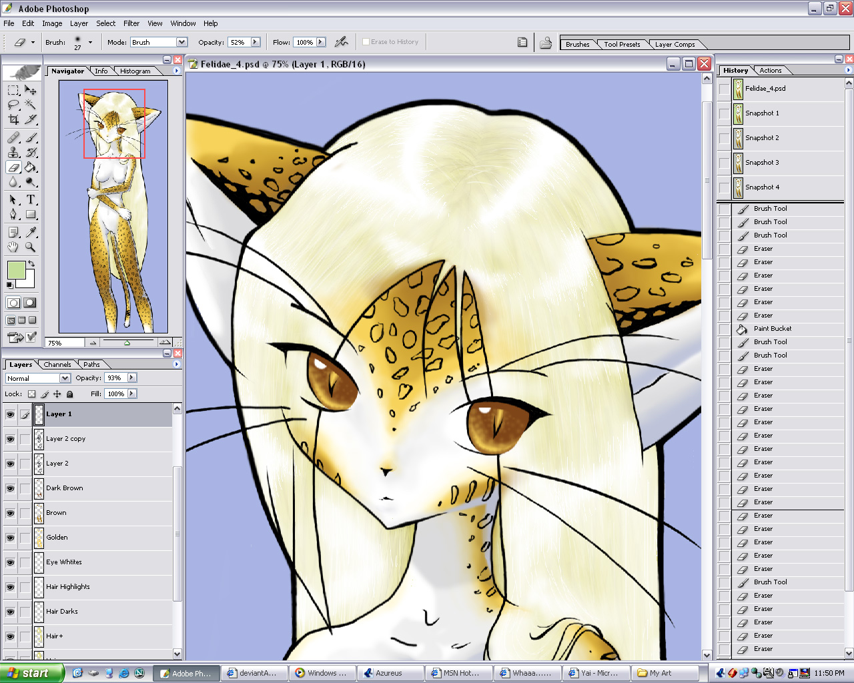Toggle airbrush capability in options bar

click(342, 42)
